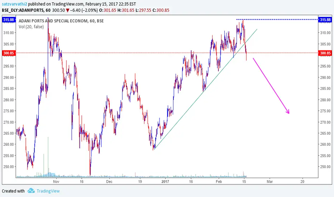This screenshot has height=197, width=334.
Task: Select the 'February 15, 2017 22:35 EST' publish timestamp
Action: 110,4
